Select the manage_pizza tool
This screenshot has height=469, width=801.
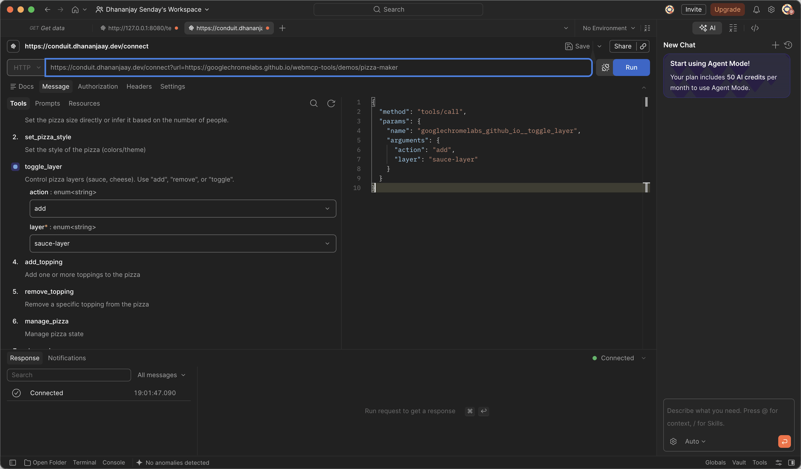point(47,321)
